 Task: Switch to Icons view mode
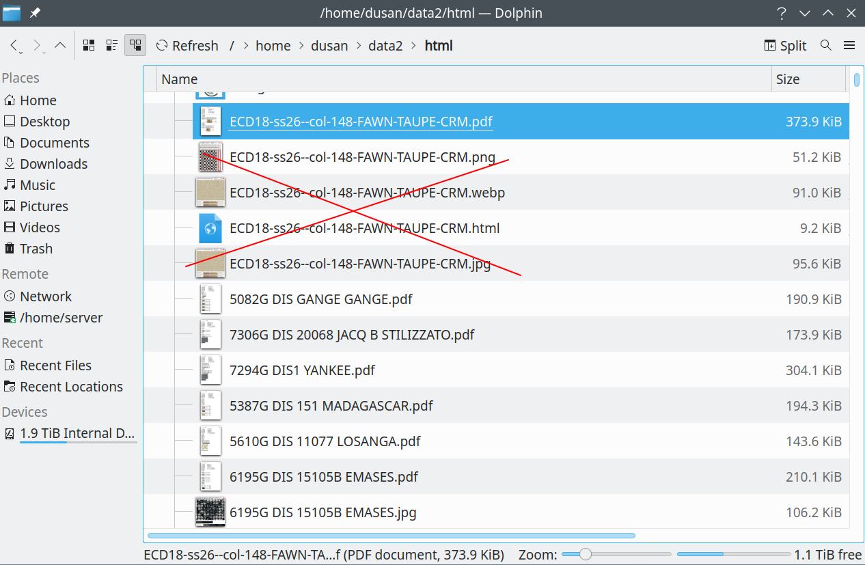pyautogui.click(x=89, y=46)
